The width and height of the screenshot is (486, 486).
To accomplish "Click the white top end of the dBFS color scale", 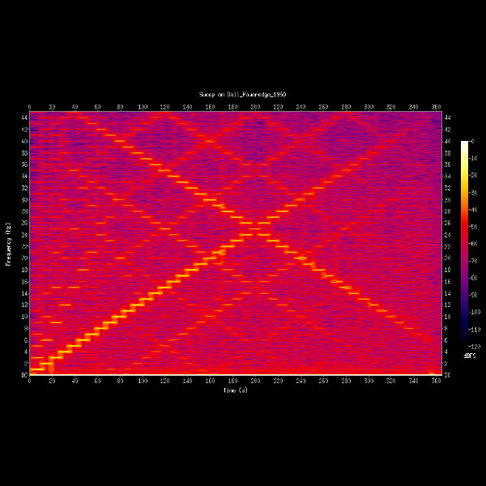I will pyautogui.click(x=464, y=144).
